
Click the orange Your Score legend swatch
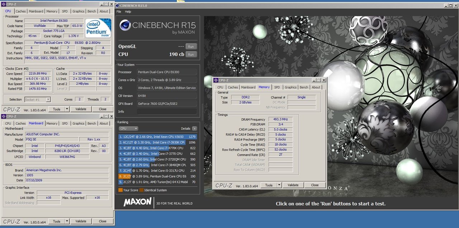pos(120,190)
